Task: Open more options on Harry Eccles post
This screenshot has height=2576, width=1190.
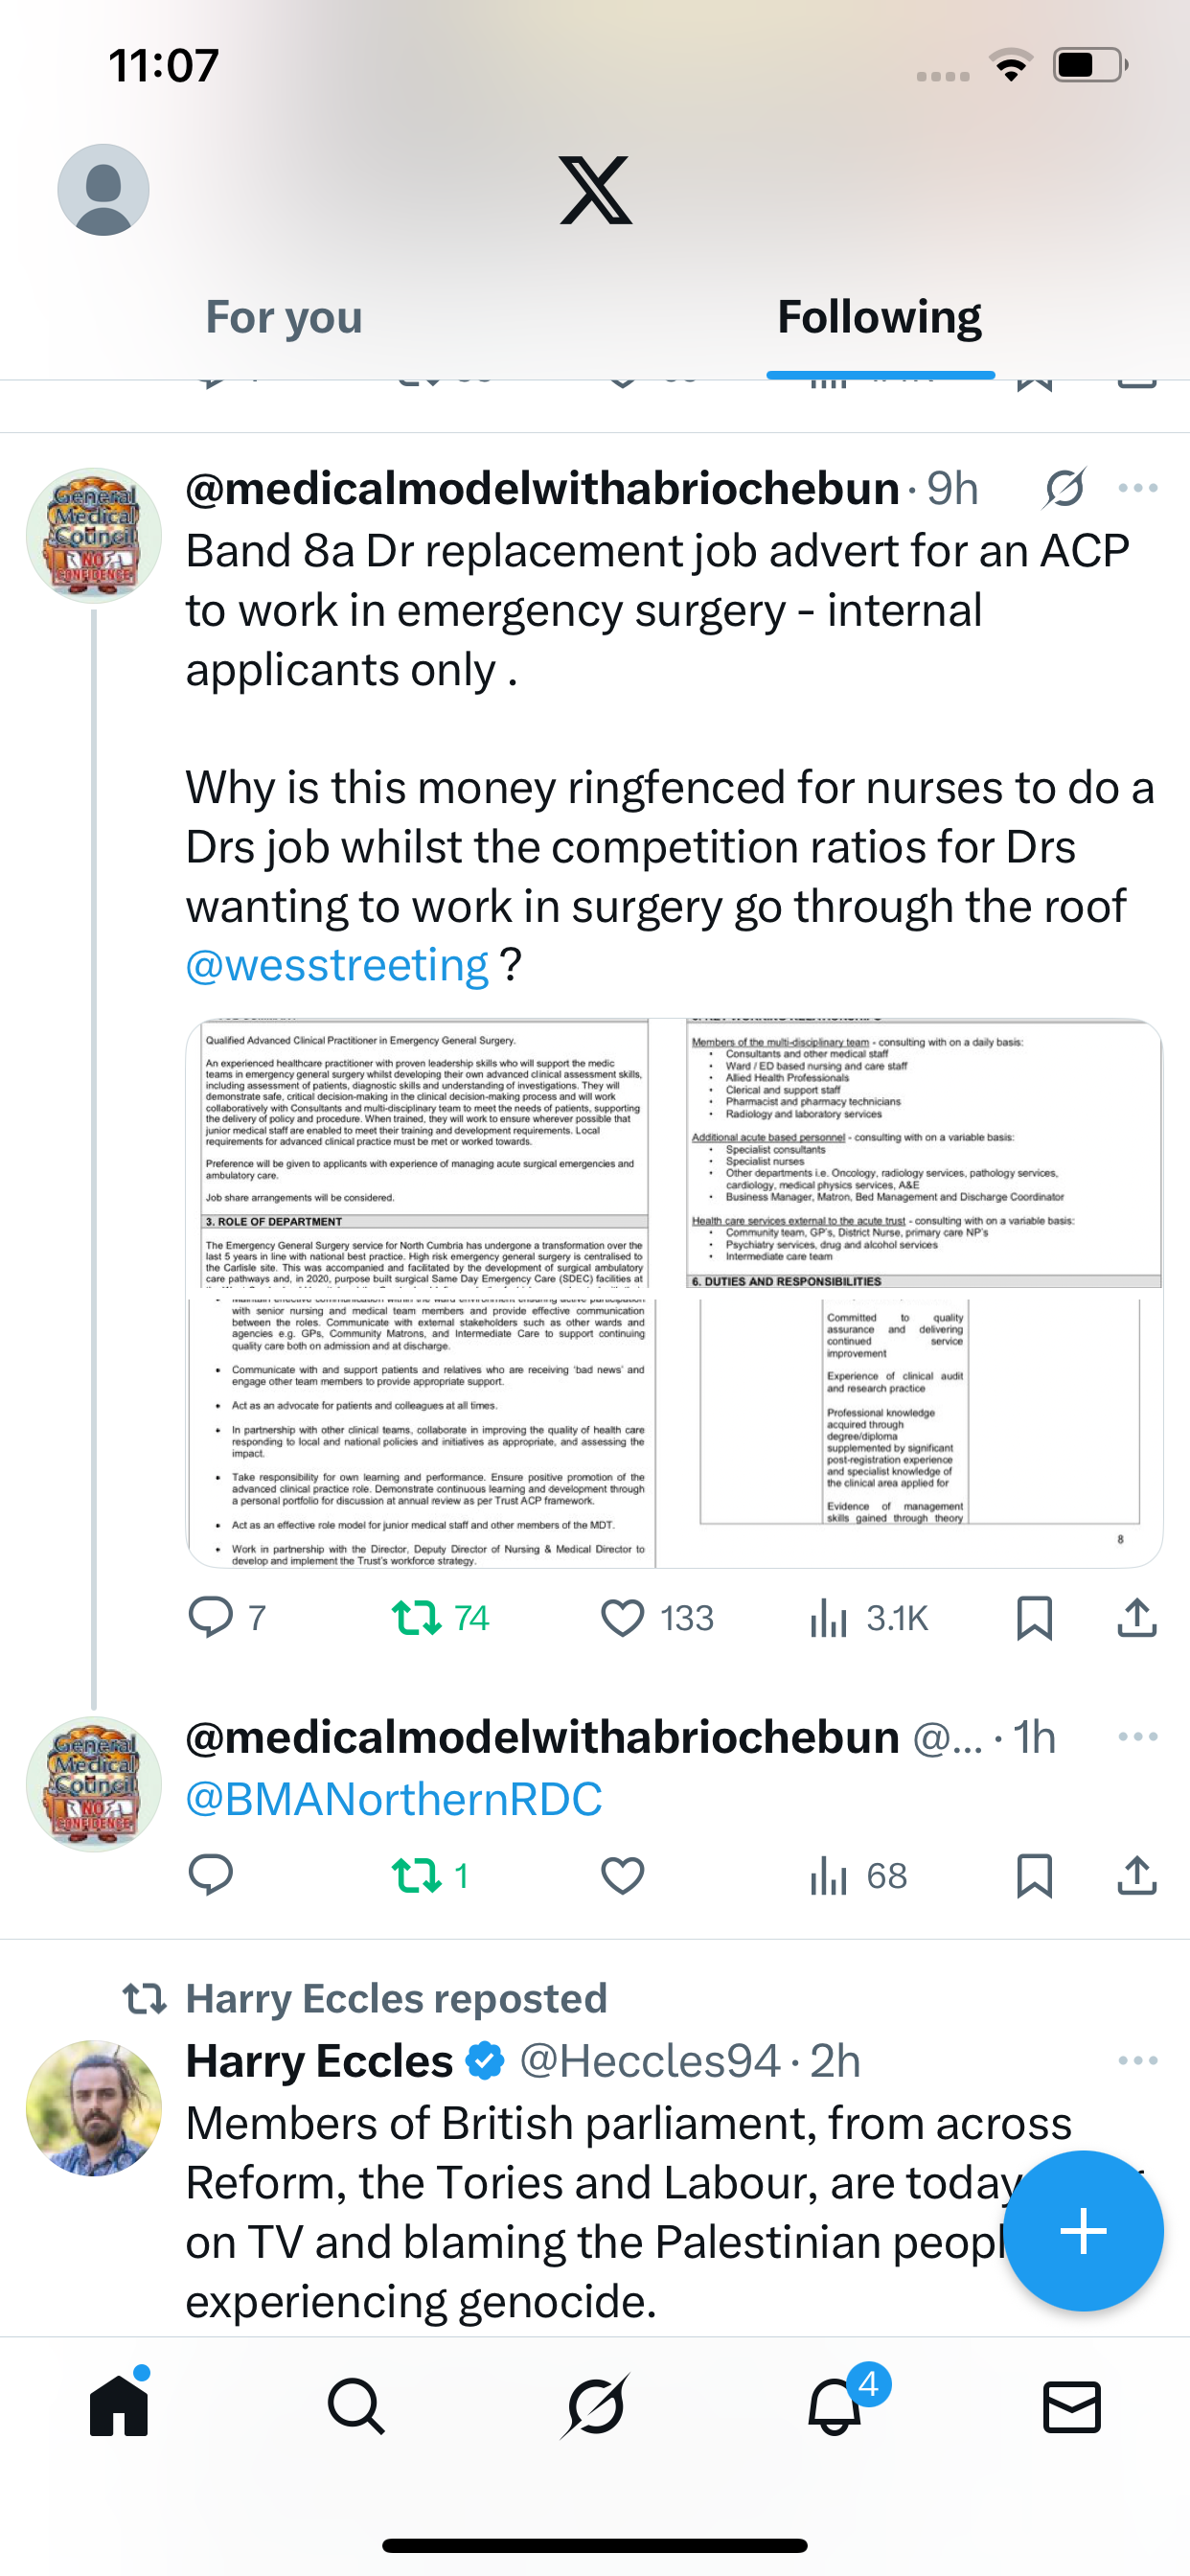Action: [x=1138, y=2061]
